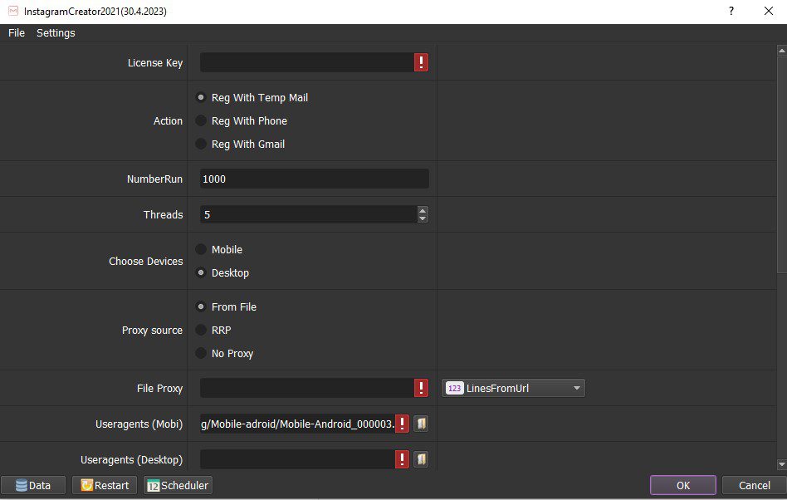Open file browser for Useragents (Mobi)
The width and height of the screenshot is (787, 500).
point(421,424)
